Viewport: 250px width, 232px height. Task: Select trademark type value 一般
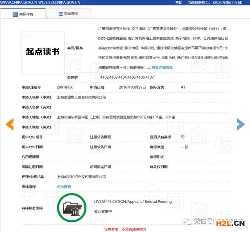[x=185, y=147]
